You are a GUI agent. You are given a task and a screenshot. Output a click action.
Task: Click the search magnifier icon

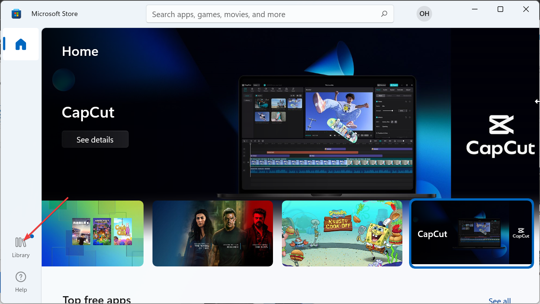(384, 14)
